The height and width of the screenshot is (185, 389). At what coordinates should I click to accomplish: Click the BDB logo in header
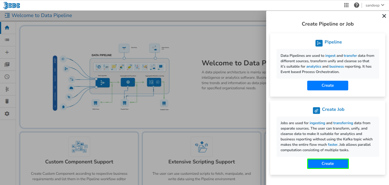pos(12,5)
